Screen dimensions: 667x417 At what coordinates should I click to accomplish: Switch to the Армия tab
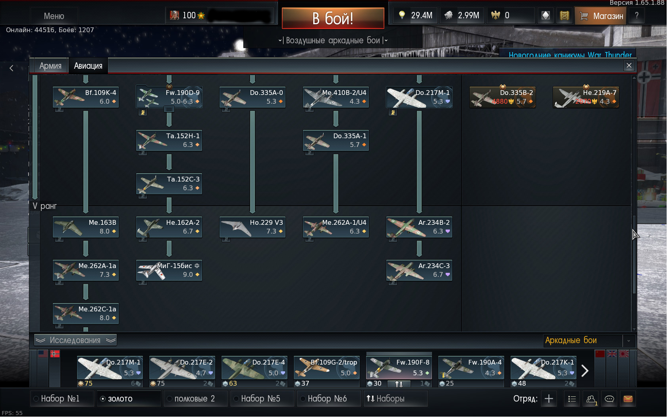pyautogui.click(x=50, y=66)
